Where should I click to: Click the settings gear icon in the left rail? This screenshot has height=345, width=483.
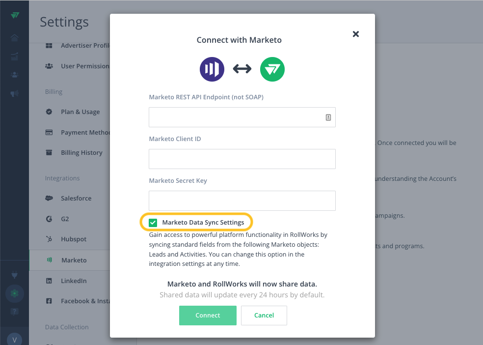coord(14,293)
